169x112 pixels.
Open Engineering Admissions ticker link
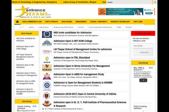tap(64, 27)
